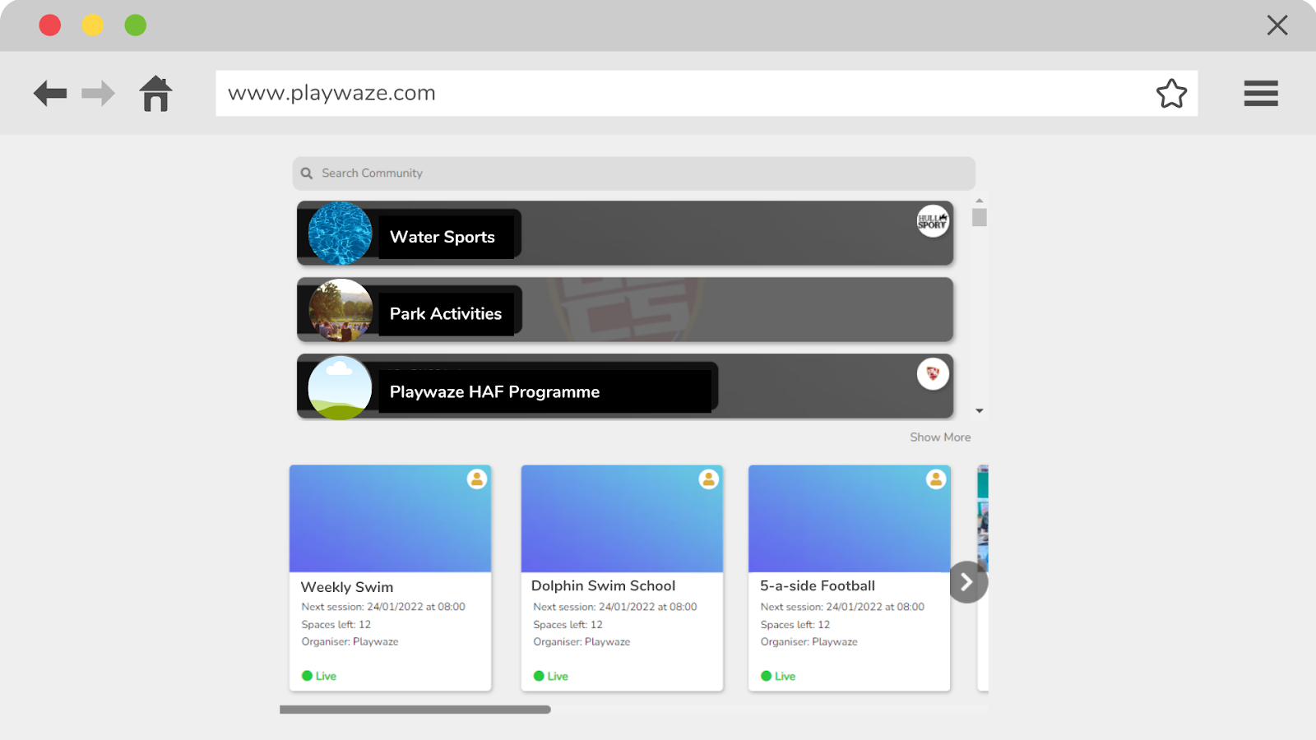Click the user icon on Weekly Swim card
This screenshot has width=1316, height=740.
(477, 479)
